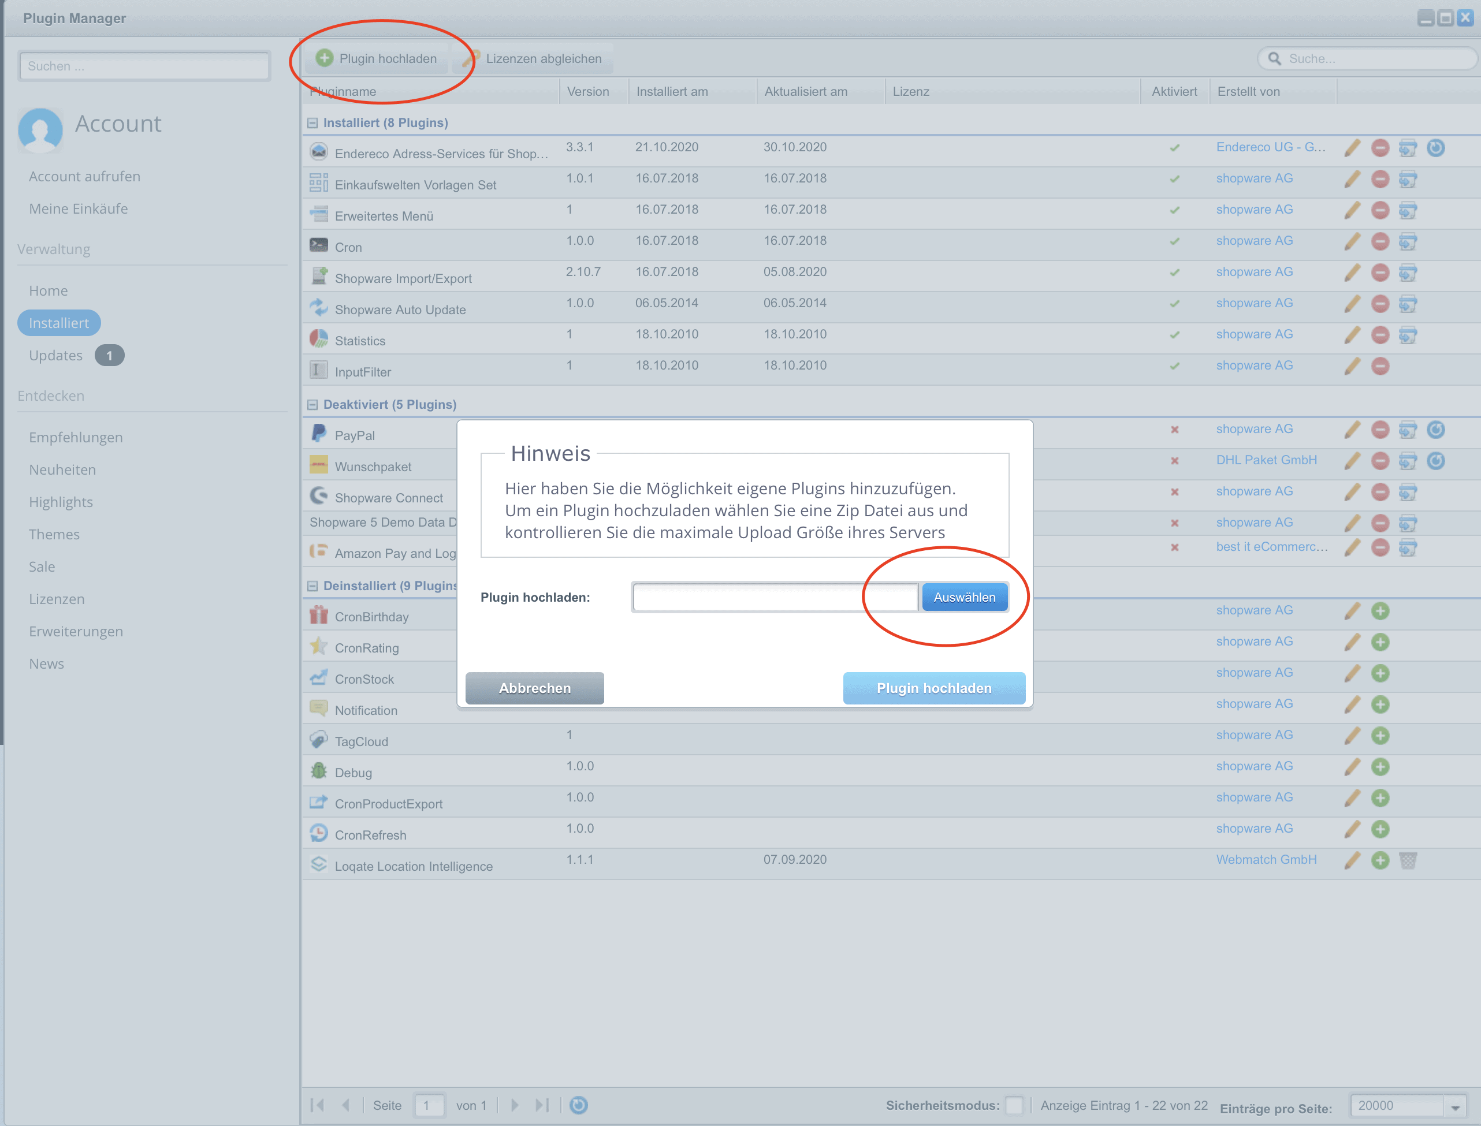Install the Debug plugin
The image size is (1481, 1126).
coord(1380,767)
